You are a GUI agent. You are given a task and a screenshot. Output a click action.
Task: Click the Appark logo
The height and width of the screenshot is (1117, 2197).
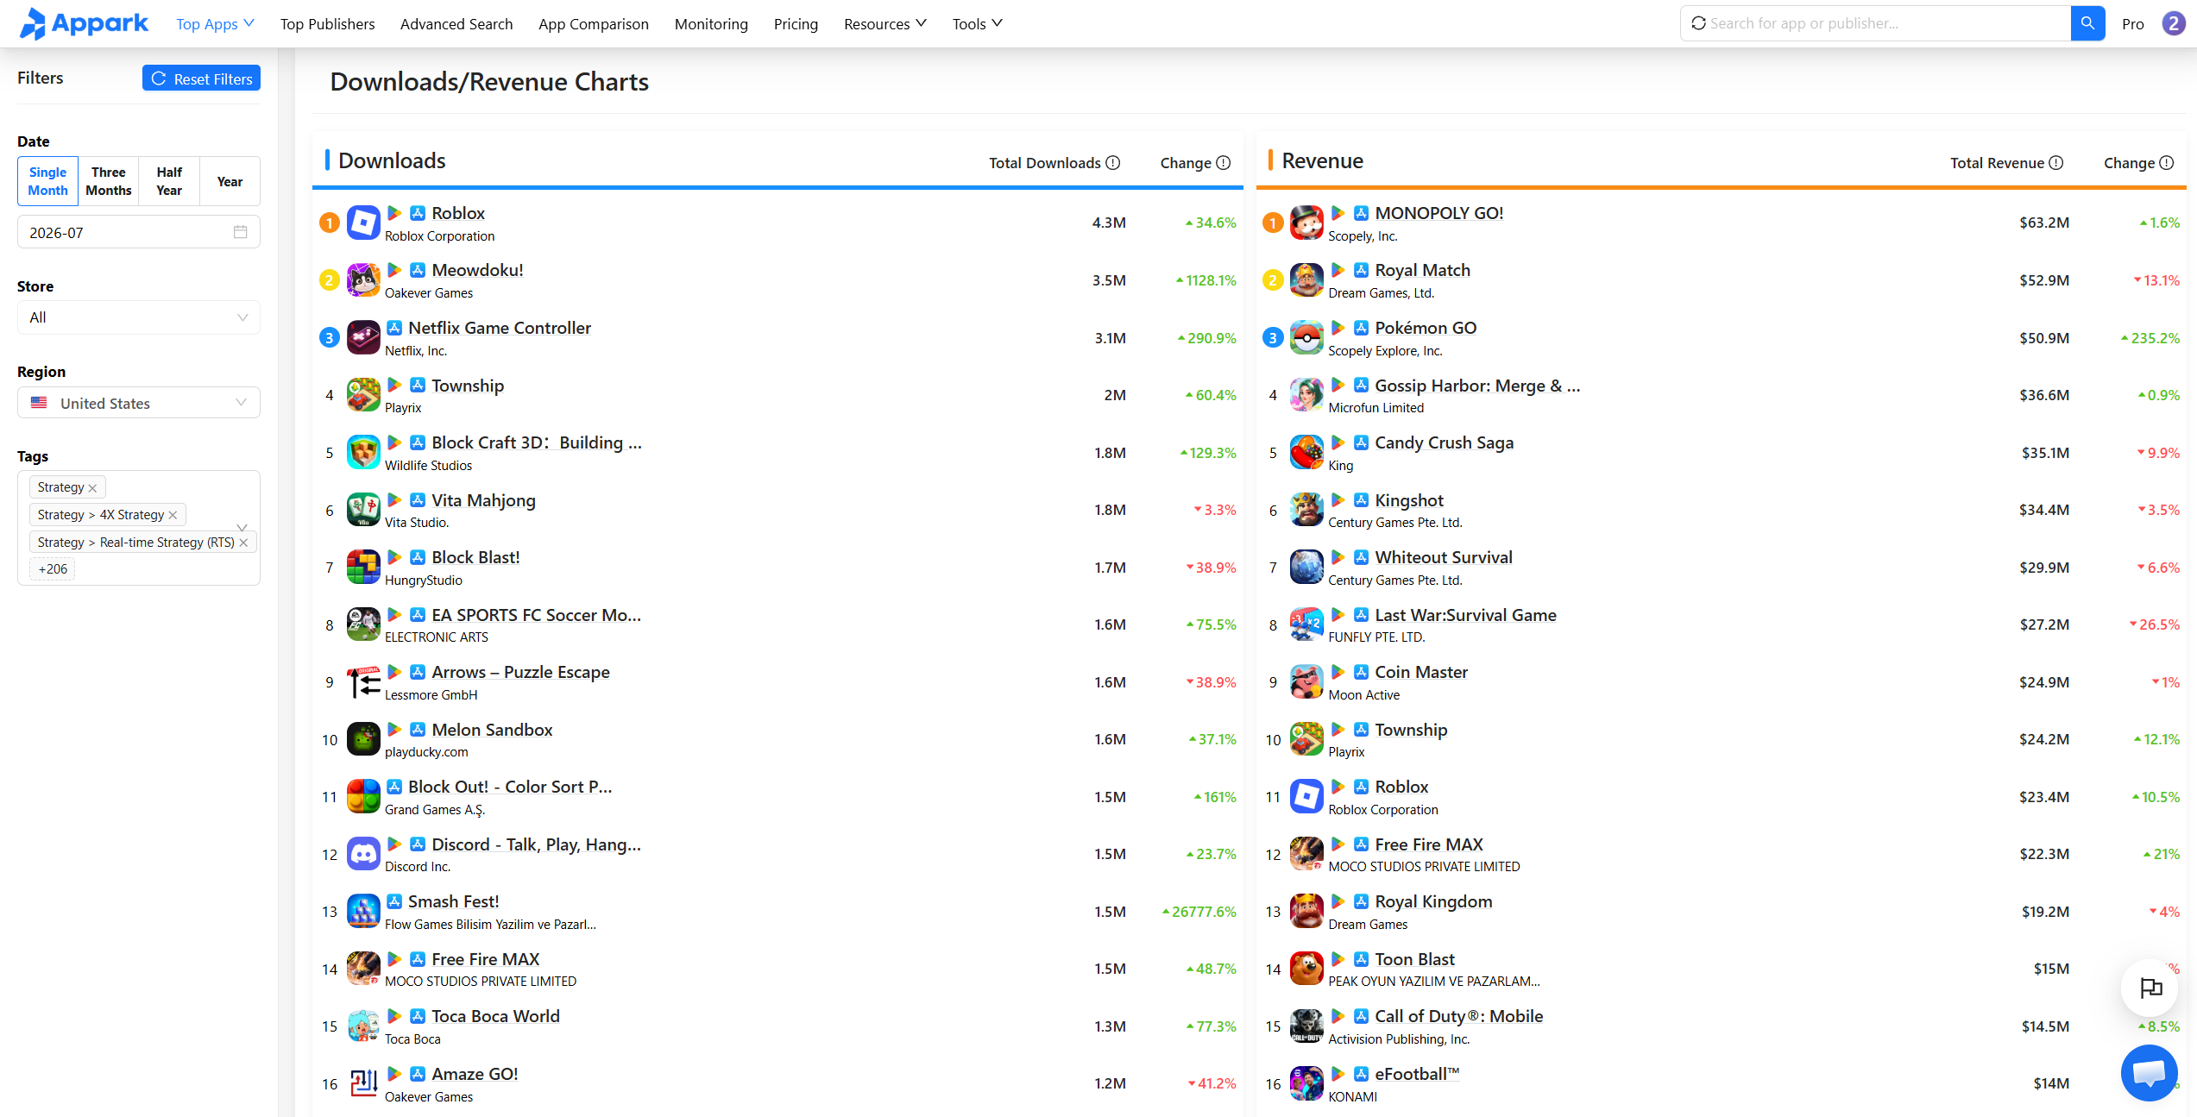click(84, 23)
